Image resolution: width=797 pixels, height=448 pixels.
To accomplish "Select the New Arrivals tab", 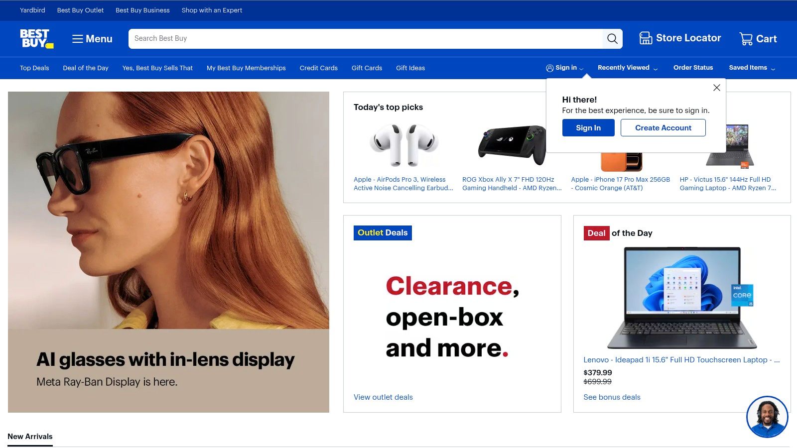I will click(x=30, y=437).
